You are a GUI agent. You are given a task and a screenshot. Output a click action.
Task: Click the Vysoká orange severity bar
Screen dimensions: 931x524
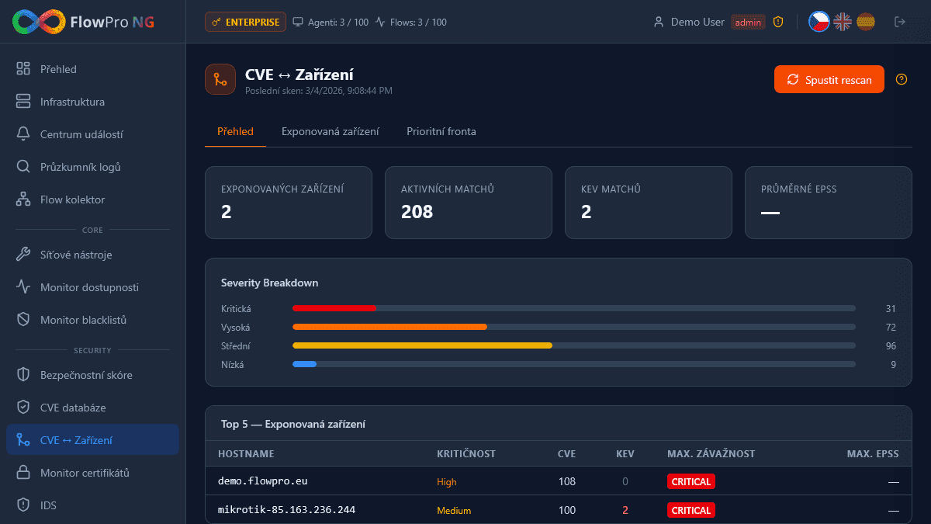(389, 327)
